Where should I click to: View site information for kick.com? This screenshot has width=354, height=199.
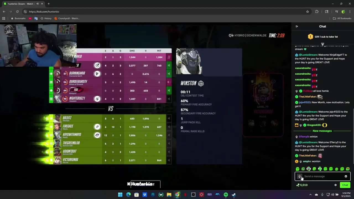(x=25, y=12)
